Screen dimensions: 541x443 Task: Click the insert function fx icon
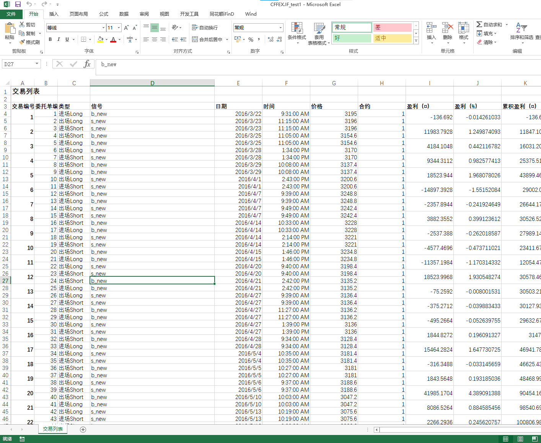(x=87, y=64)
